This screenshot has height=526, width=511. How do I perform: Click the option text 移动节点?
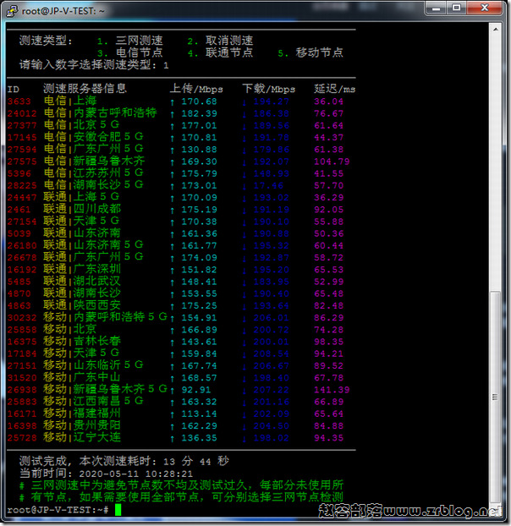click(320, 52)
